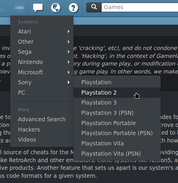Open the Hackers page

pos(42,130)
